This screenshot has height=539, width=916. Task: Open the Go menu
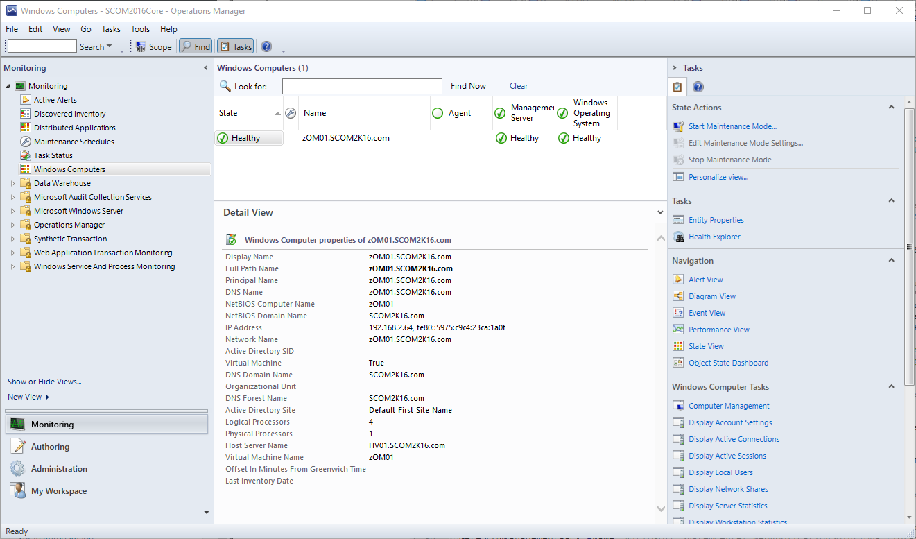coord(86,29)
